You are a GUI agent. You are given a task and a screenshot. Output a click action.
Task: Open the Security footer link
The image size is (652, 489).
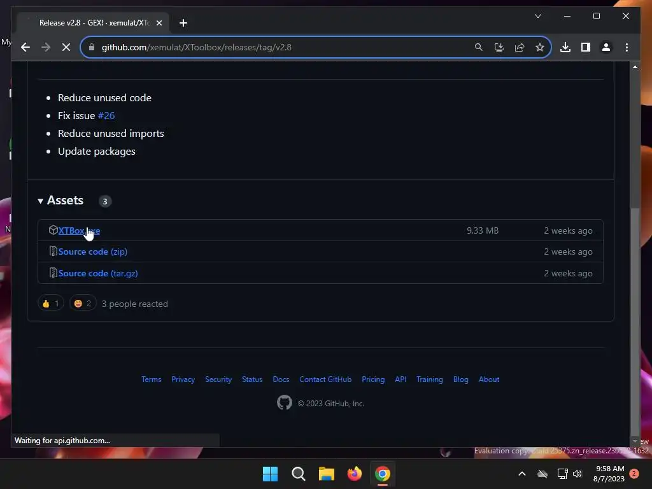pos(218,379)
